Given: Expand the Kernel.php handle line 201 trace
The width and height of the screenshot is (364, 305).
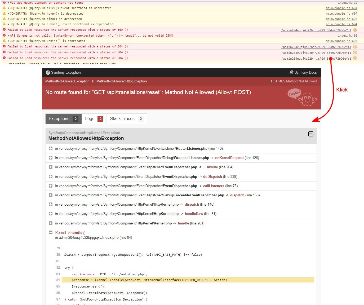Looking at the screenshot, I should pos(51,223).
